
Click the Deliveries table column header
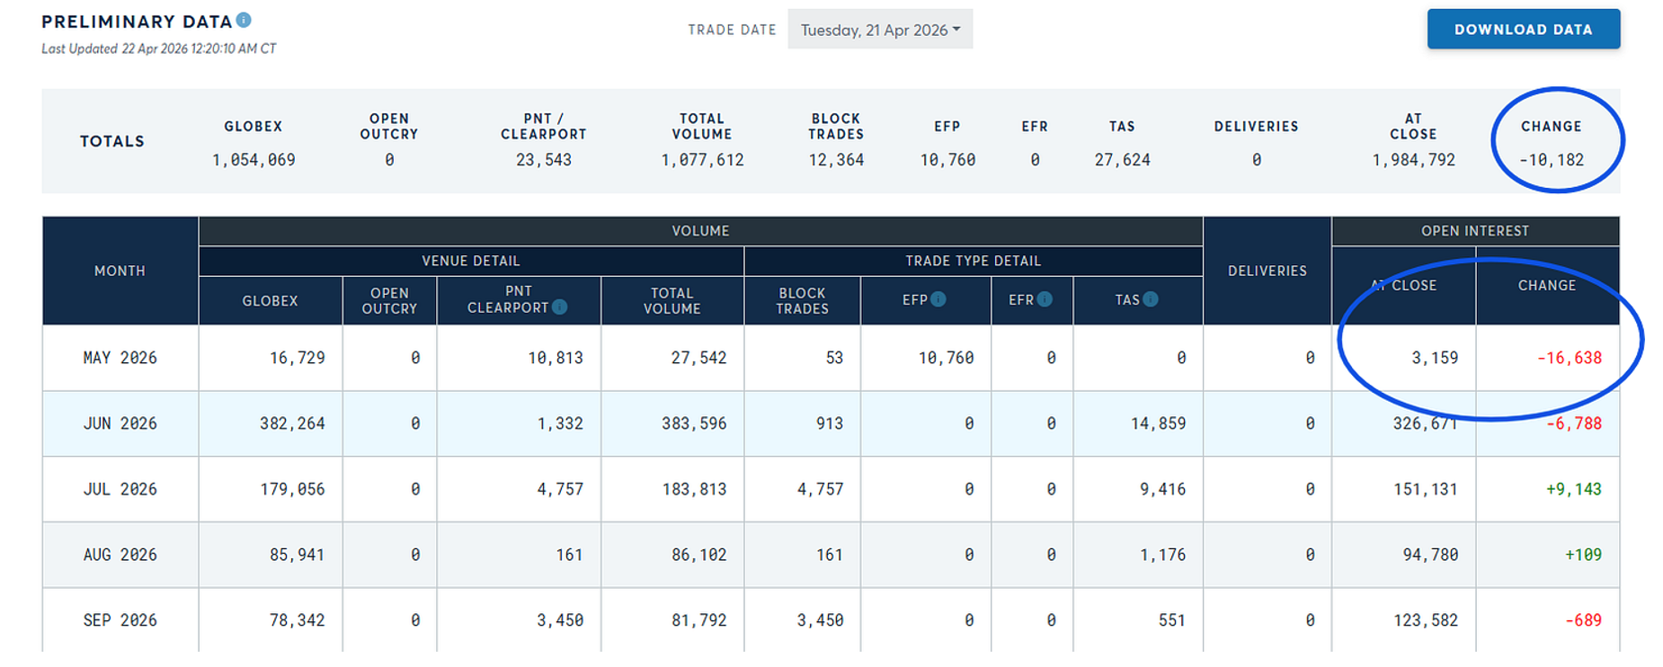[x=1267, y=271]
